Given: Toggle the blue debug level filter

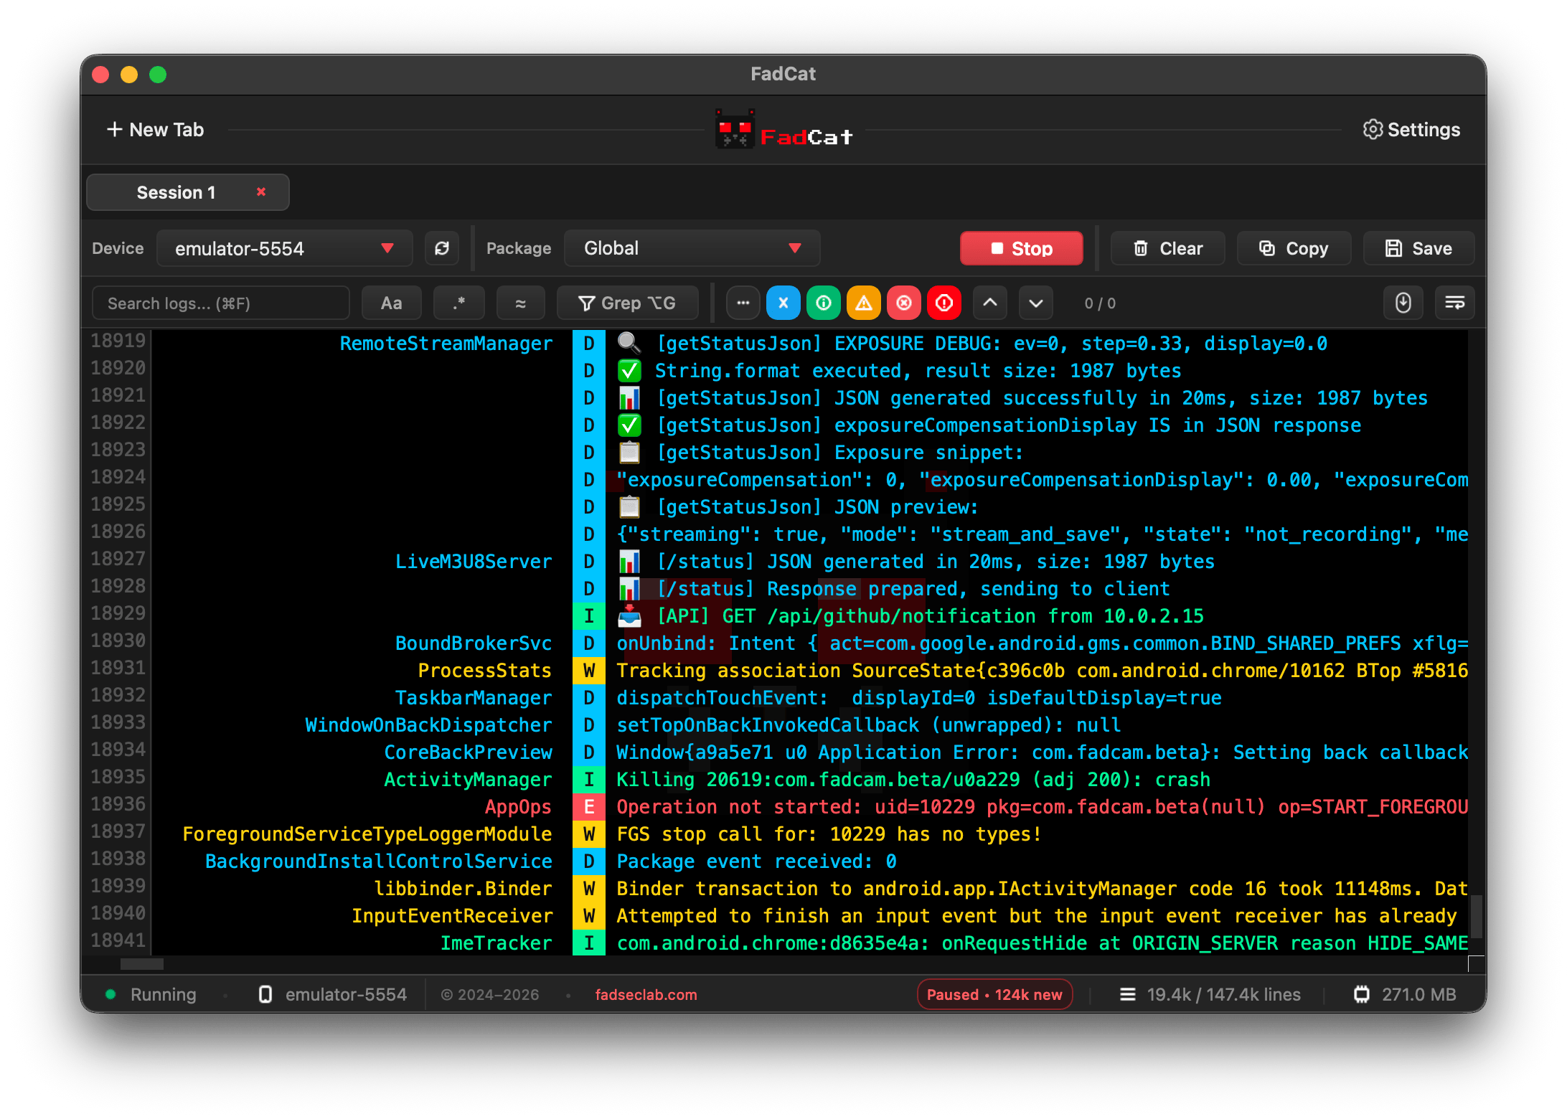Looking at the screenshot, I should [783, 303].
